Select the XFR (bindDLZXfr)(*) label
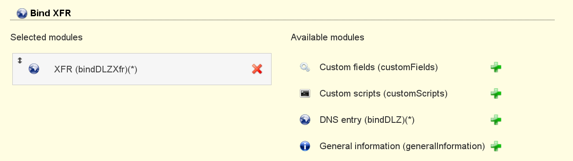The width and height of the screenshot is (573, 161). (x=96, y=69)
